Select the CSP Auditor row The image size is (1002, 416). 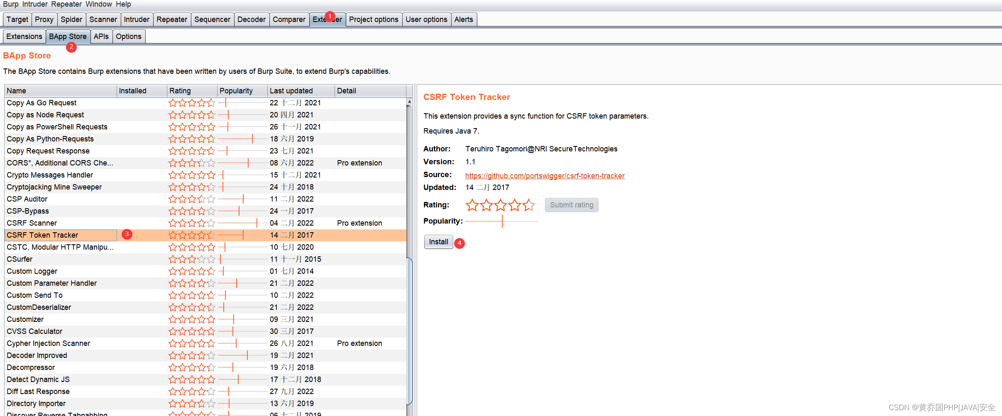205,199
